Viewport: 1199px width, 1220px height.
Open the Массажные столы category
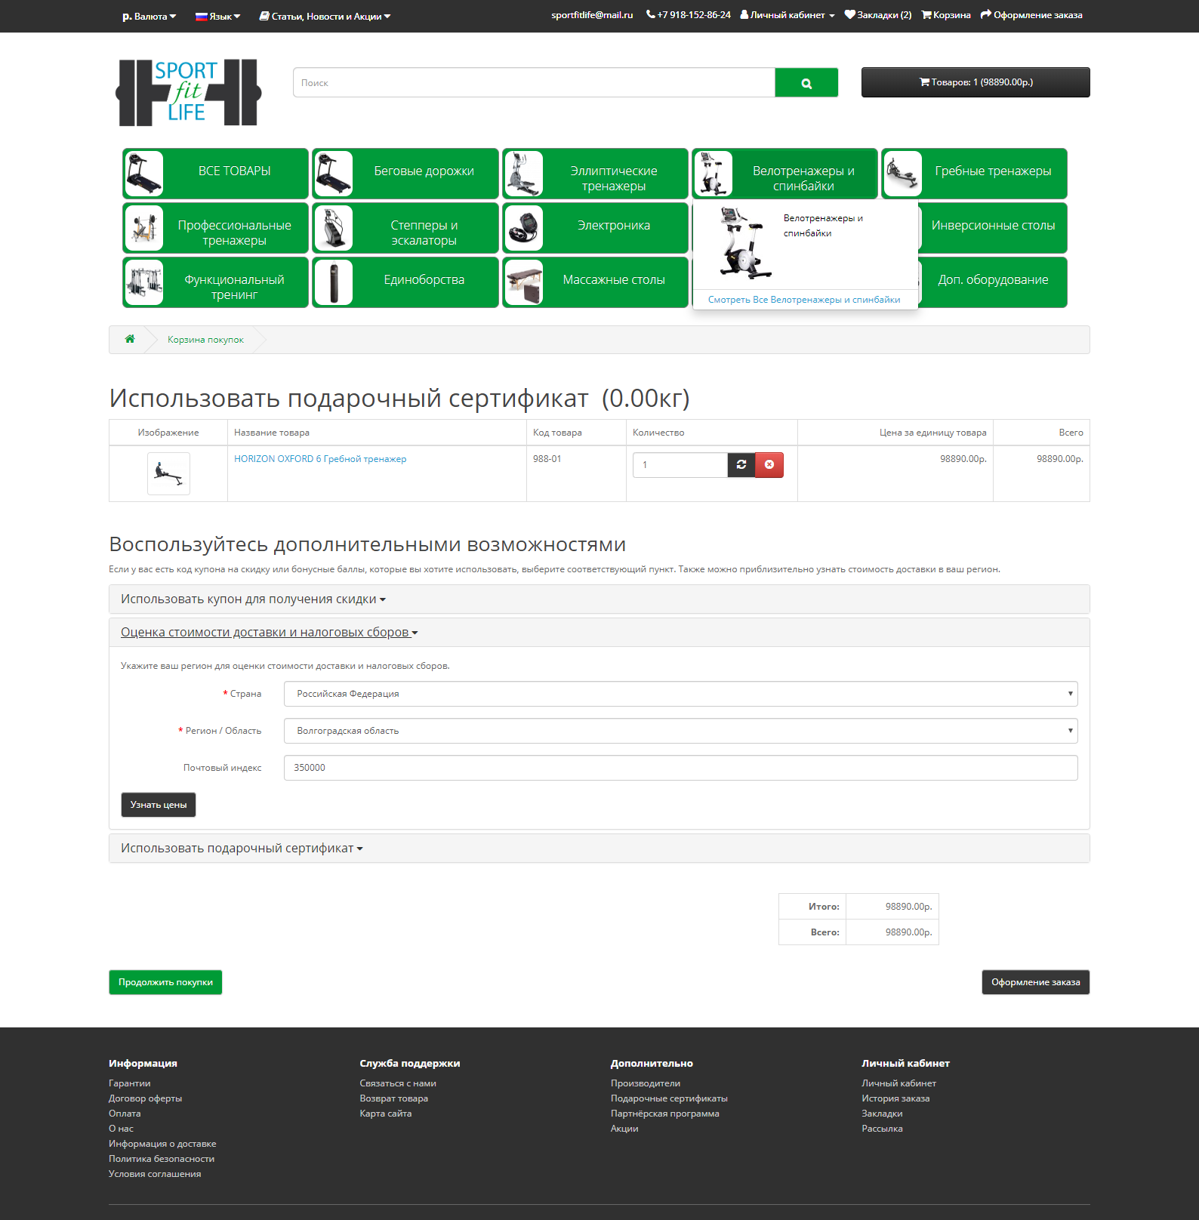coord(596,282)
